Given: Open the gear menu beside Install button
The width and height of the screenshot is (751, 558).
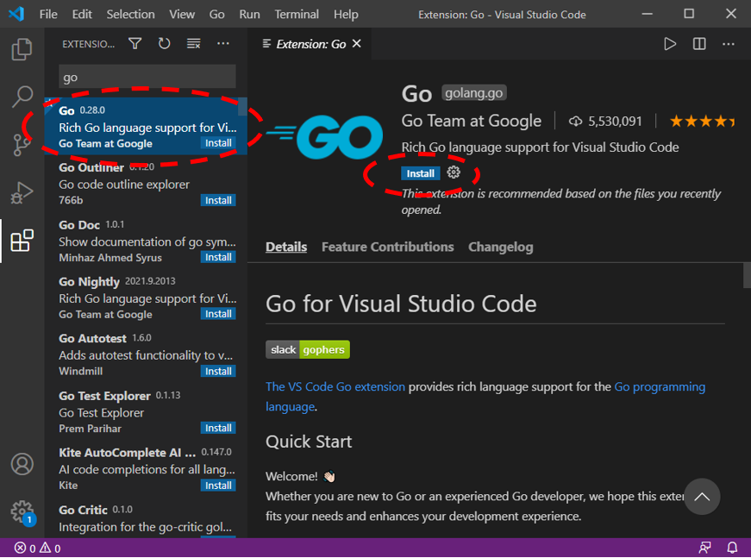Looking at the screenshot, I should click(x=454, y=172).
